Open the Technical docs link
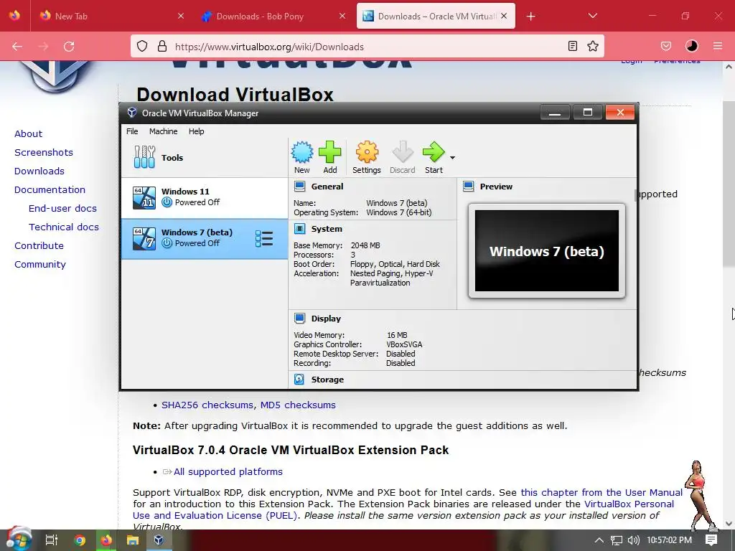Image resolution: width=735 pixels, height=551 pixels. tap(64, 227)
